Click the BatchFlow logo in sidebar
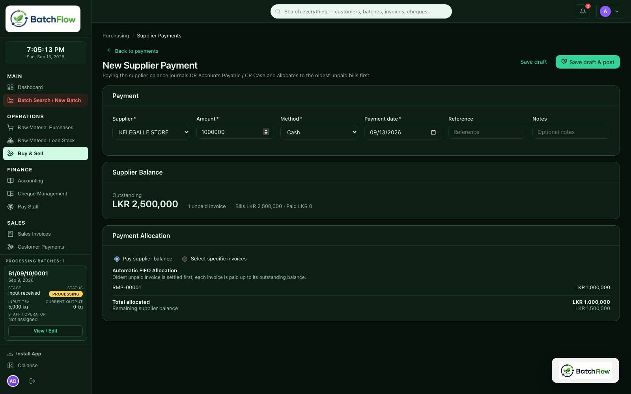This screenshot has height=394, width=631. pos(43,19)
